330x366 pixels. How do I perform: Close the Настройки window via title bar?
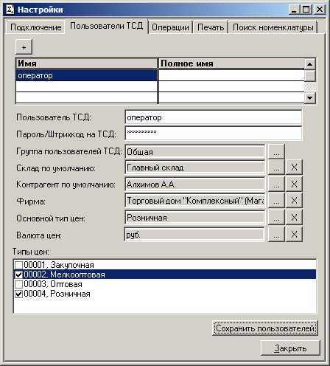[x=320, y=10]
